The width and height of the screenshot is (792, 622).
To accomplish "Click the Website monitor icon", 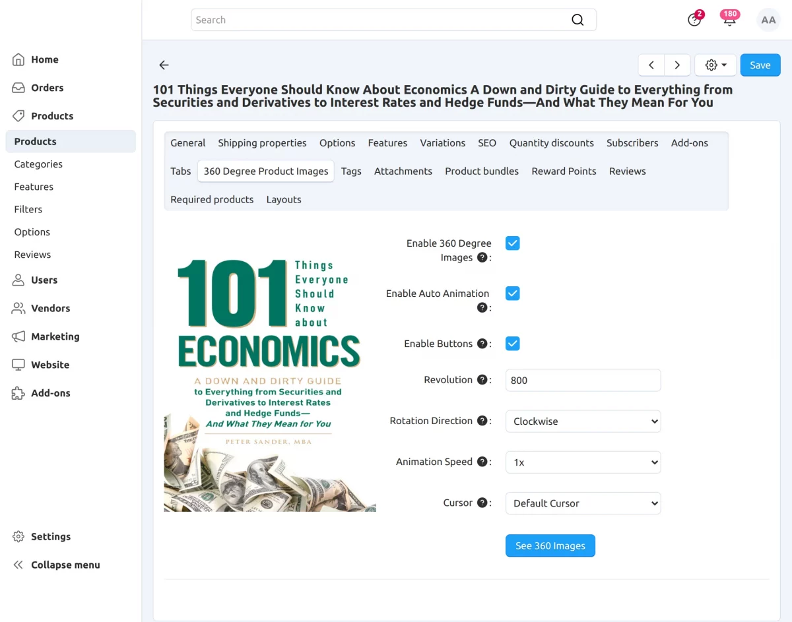I will click(x=18, y=365).
